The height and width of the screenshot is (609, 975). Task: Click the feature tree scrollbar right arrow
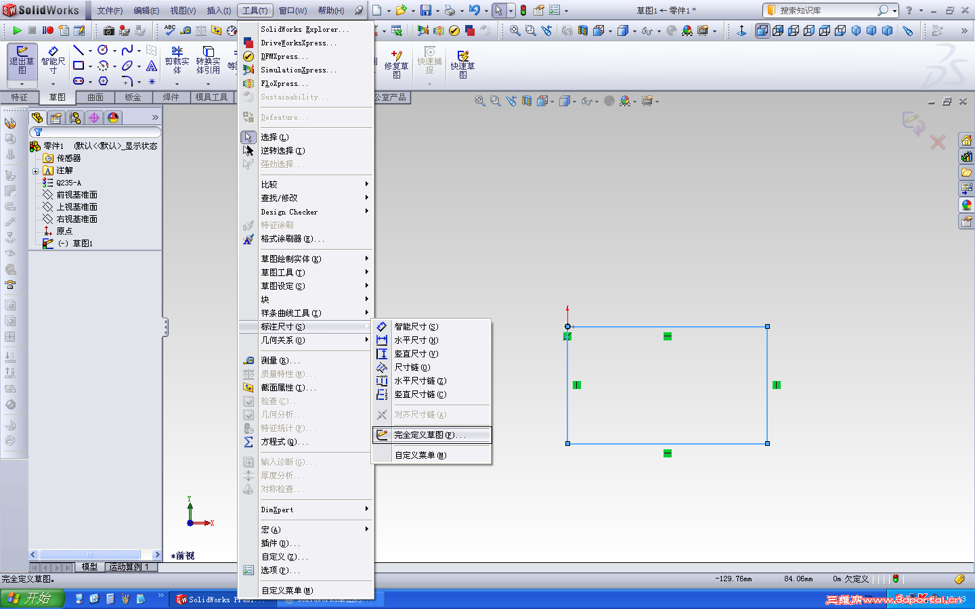pyautogui.click(x=157, y=555)
